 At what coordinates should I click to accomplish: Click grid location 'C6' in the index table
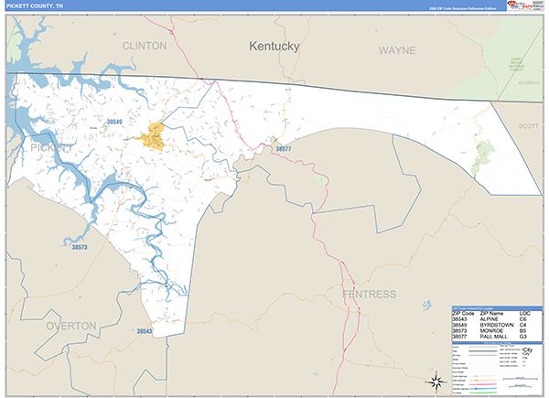click(522, 319)
